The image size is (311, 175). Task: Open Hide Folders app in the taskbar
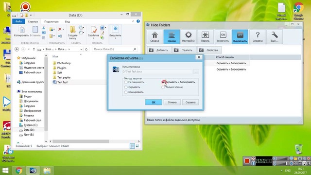point(33,171)
